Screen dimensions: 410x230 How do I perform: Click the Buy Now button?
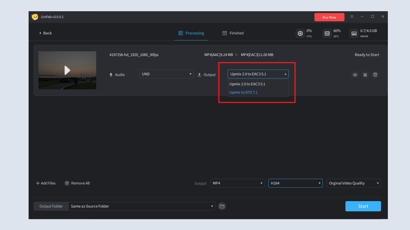click(329, 17)
